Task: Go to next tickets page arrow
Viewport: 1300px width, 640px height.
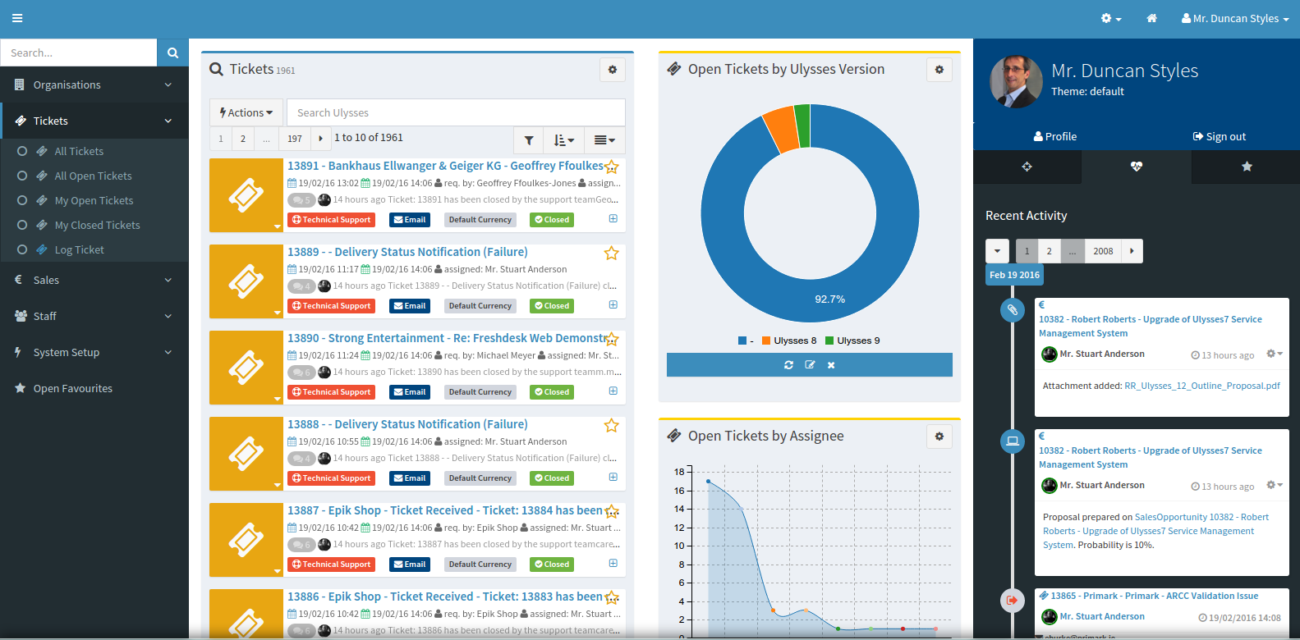Action: (320, 139)
